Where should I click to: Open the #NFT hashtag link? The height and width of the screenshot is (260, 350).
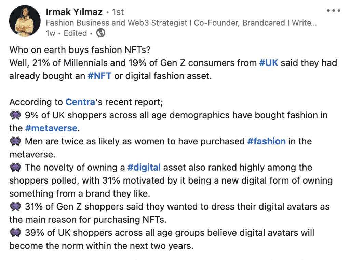coord(99,76)
